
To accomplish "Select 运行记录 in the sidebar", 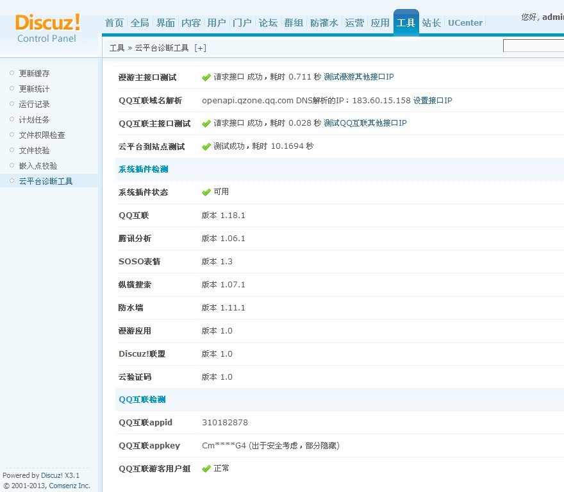I will point(34,105).
